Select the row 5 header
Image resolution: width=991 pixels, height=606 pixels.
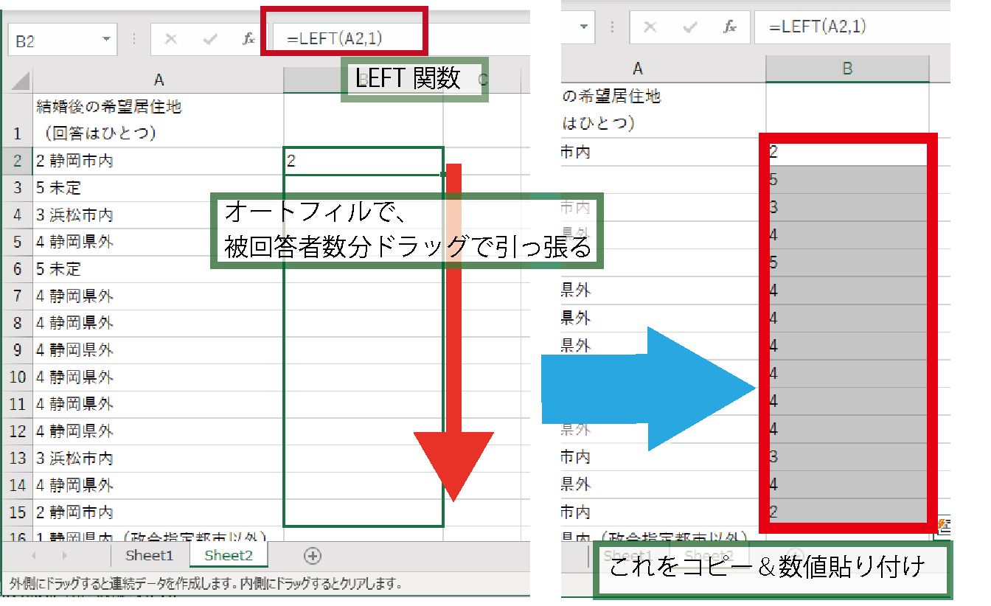[x=18, y=242]
